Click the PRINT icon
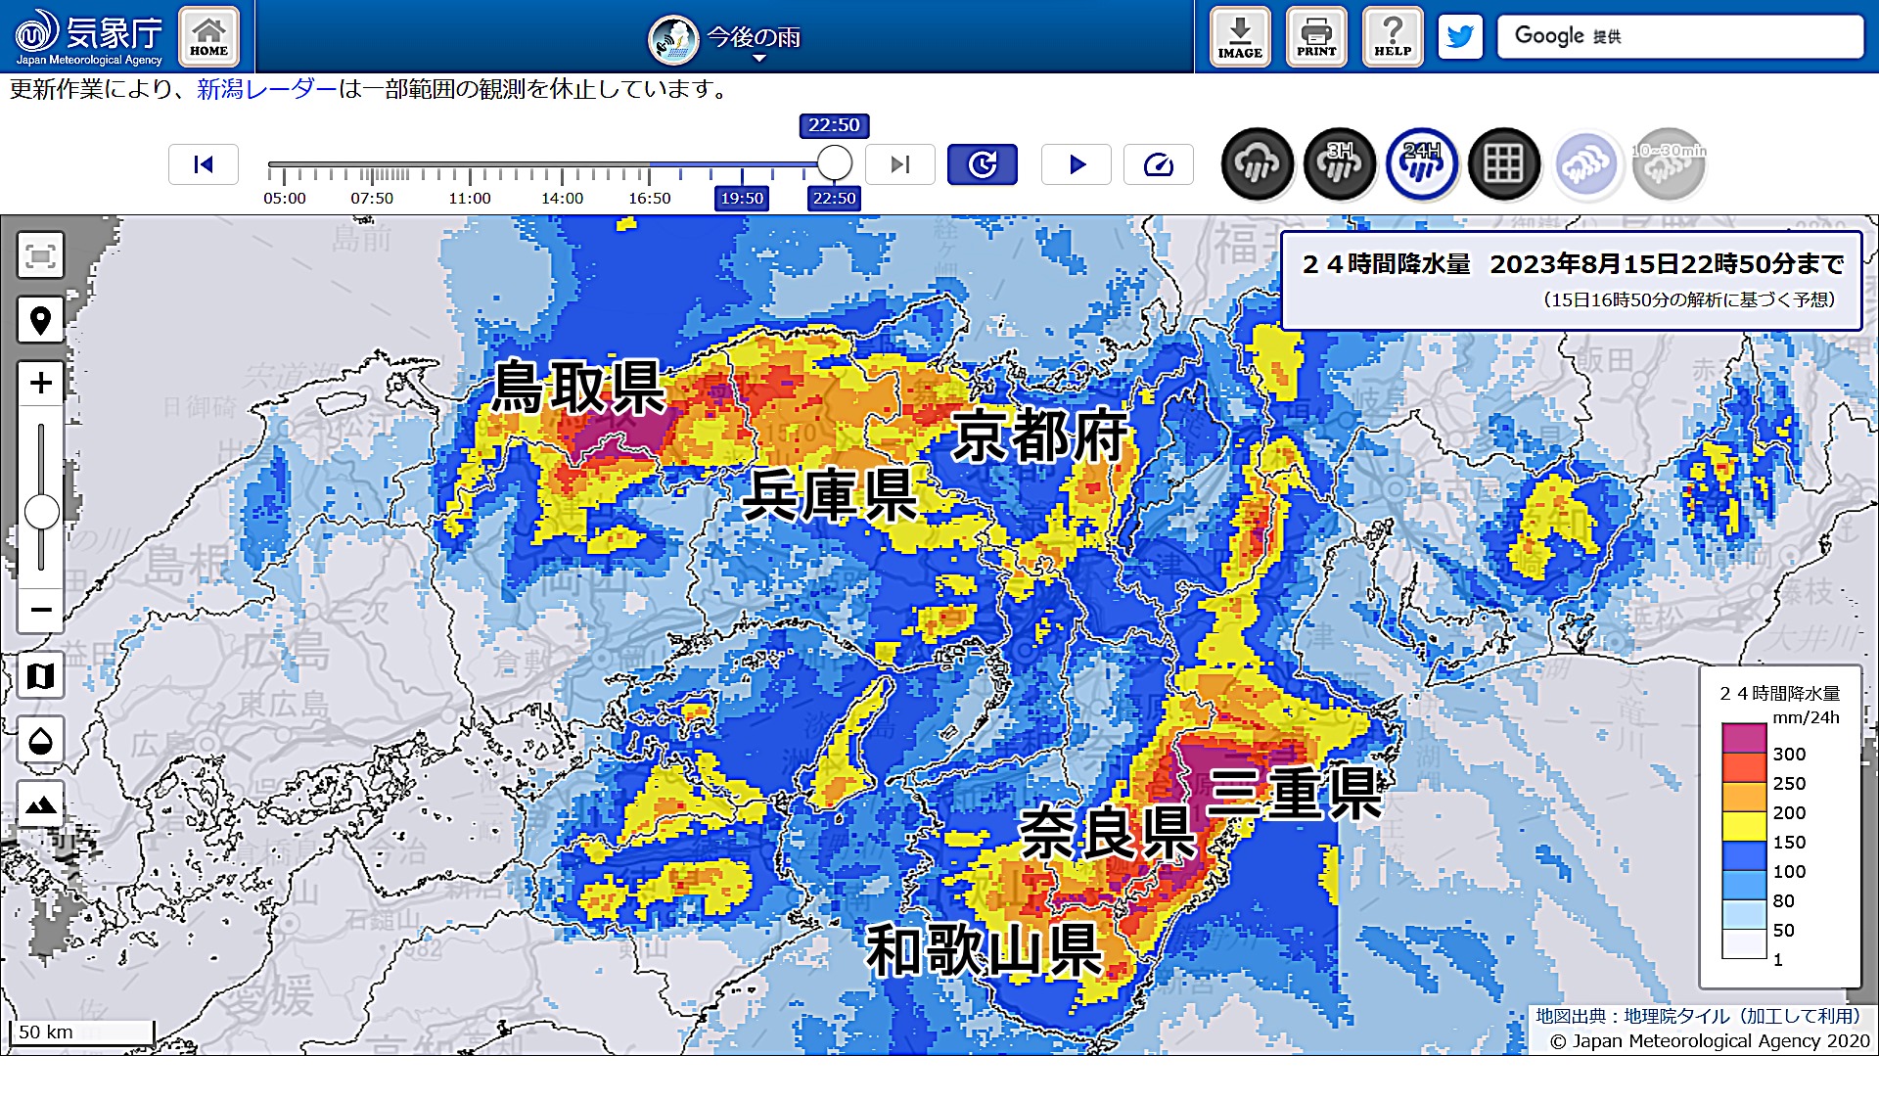 [1315, 36]
